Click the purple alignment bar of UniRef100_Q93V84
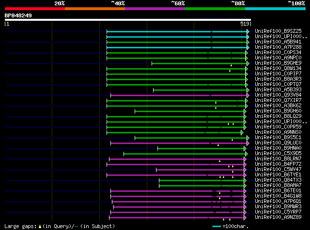The image size is (310, 230). click(x=179, y=96)
